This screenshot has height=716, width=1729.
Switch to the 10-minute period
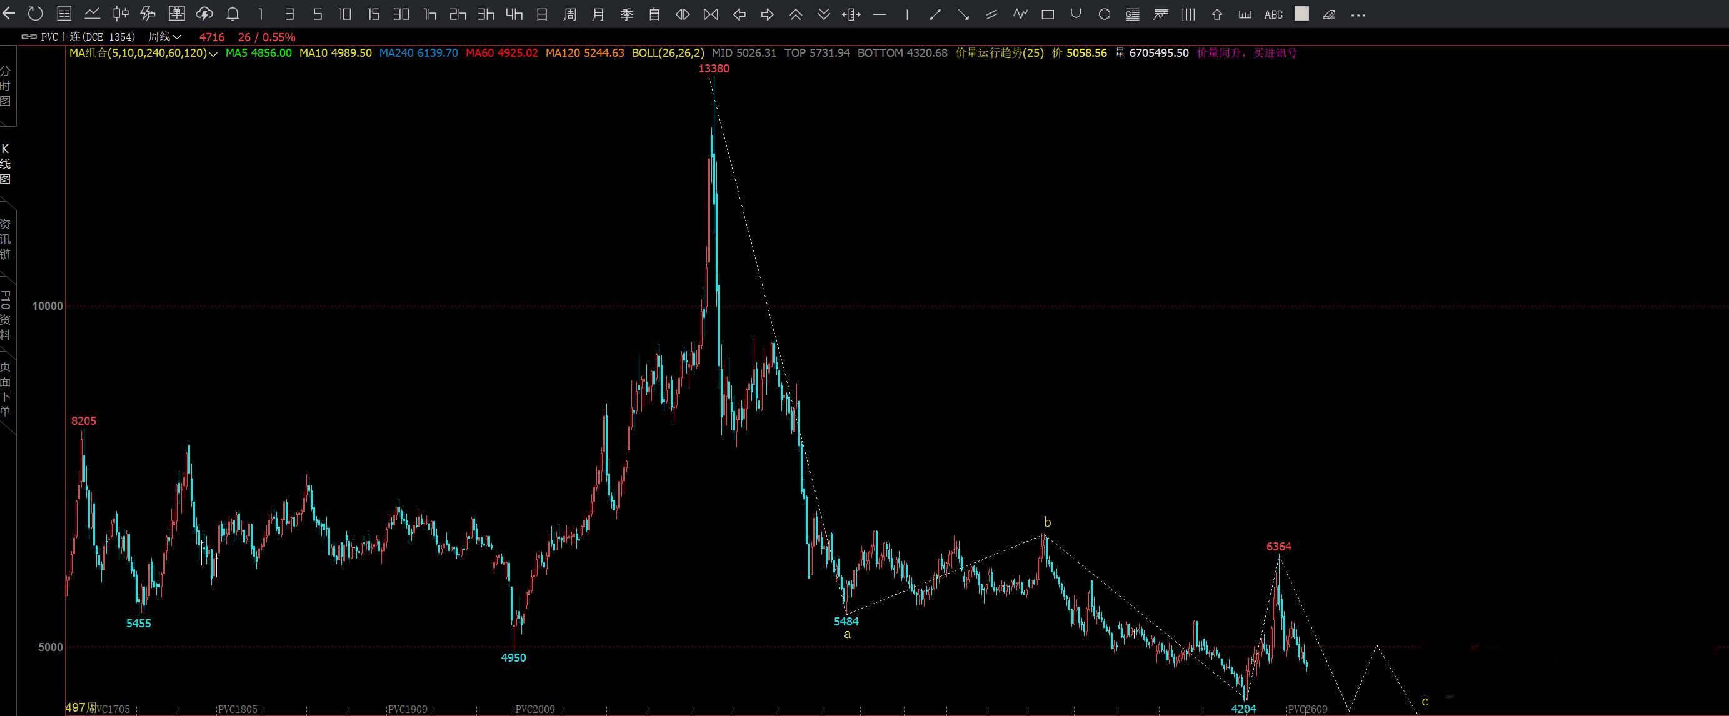click(345, 14)
